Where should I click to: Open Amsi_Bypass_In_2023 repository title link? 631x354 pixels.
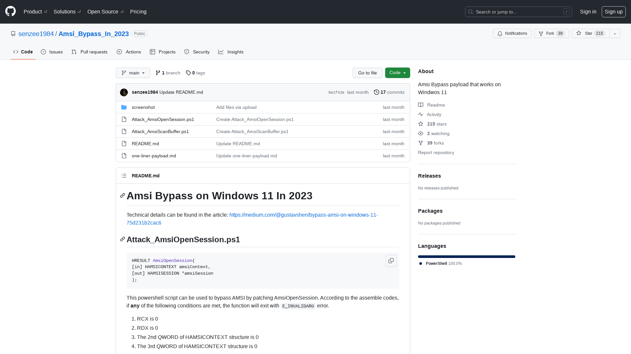click(x=94, y=34)
